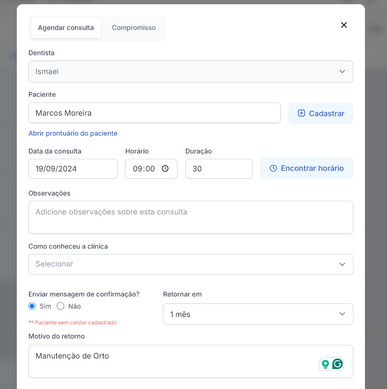Click the Encontrar horário button

(306, 168)
